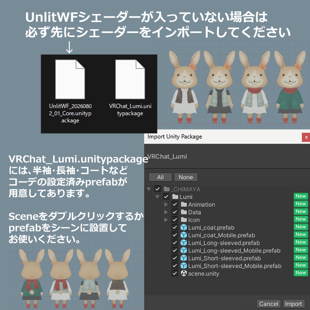Click the New badge beside the Lumi folder

(301, 196)
